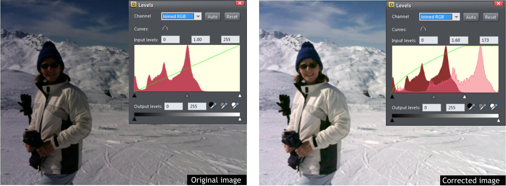
Task: Pick the gray point eyedropper in the corrected image's dialog
Action: (482, 107)
